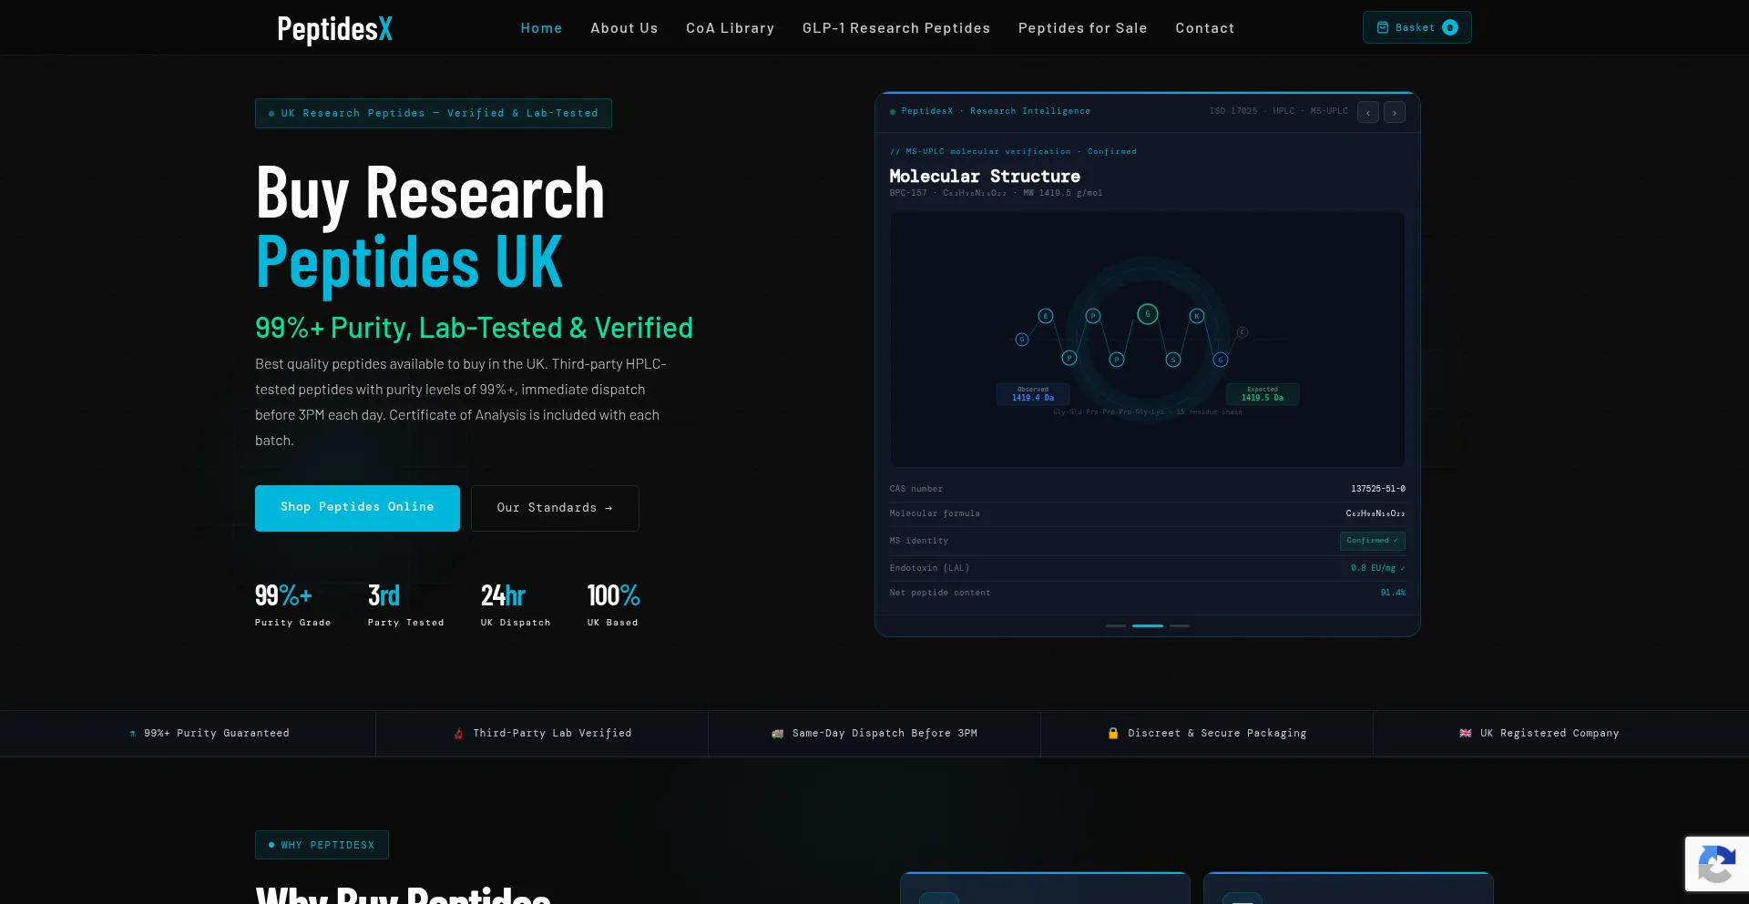
Task: Click the PeptidesX logo
Action: click(x=334, y=28)
